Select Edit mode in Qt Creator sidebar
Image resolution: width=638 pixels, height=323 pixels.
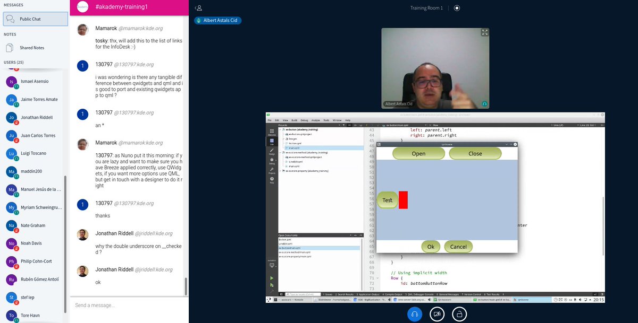tap(272, 142)
